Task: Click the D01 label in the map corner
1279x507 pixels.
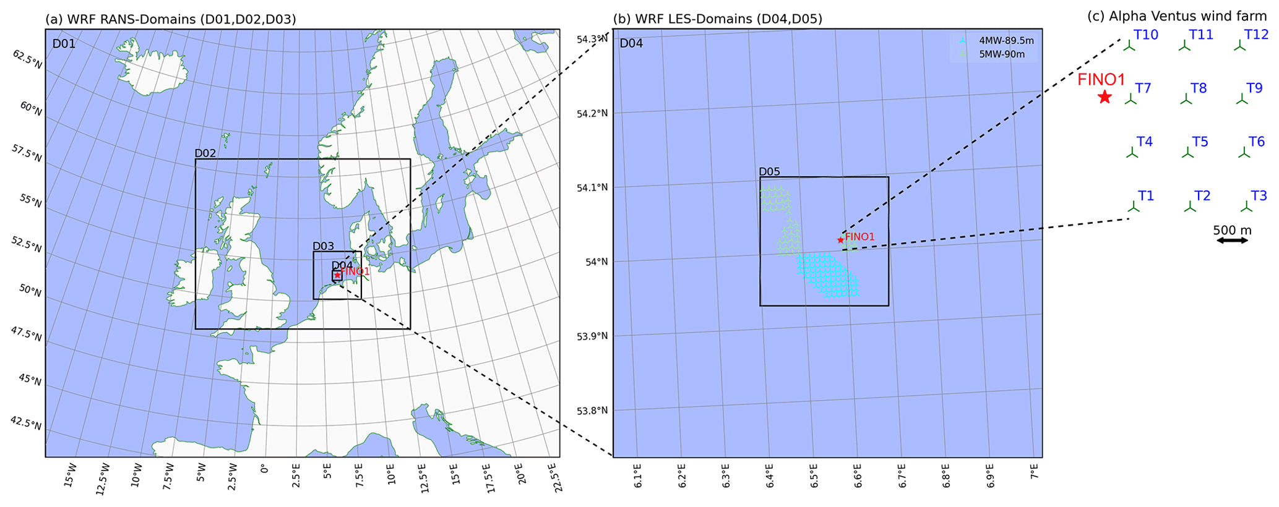Action: pyautogui.click(x=63, y=44)
